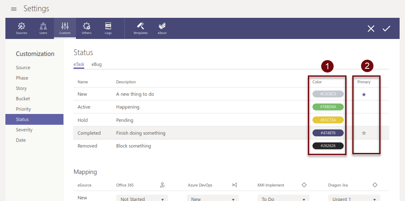Select Severity in Customization sidebar

click(24, 130)
